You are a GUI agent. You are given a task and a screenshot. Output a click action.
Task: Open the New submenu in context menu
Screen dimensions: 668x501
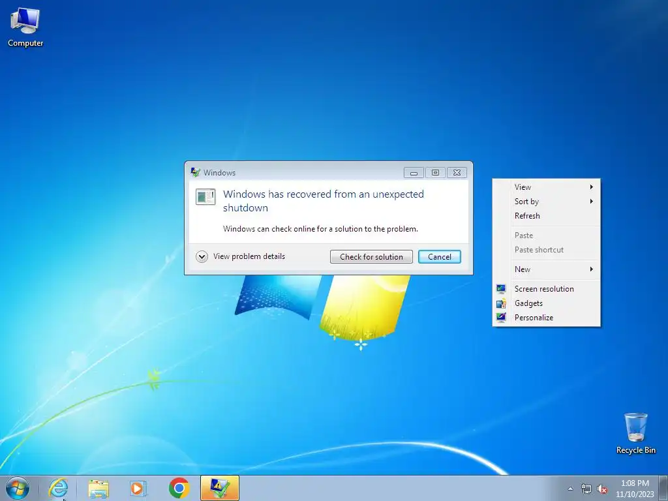coord(546,269)
